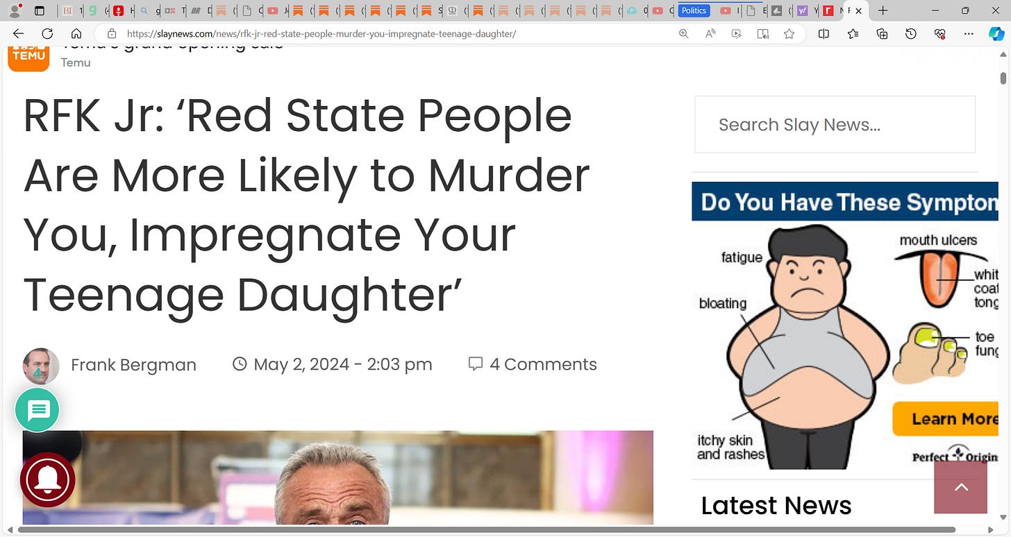Click the Temu advertiser name
The width and height of the screenshot is (1011, 537).
76,62
